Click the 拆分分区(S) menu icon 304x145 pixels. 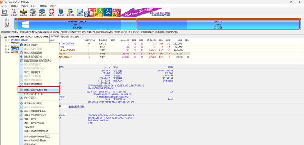(21, 98)
